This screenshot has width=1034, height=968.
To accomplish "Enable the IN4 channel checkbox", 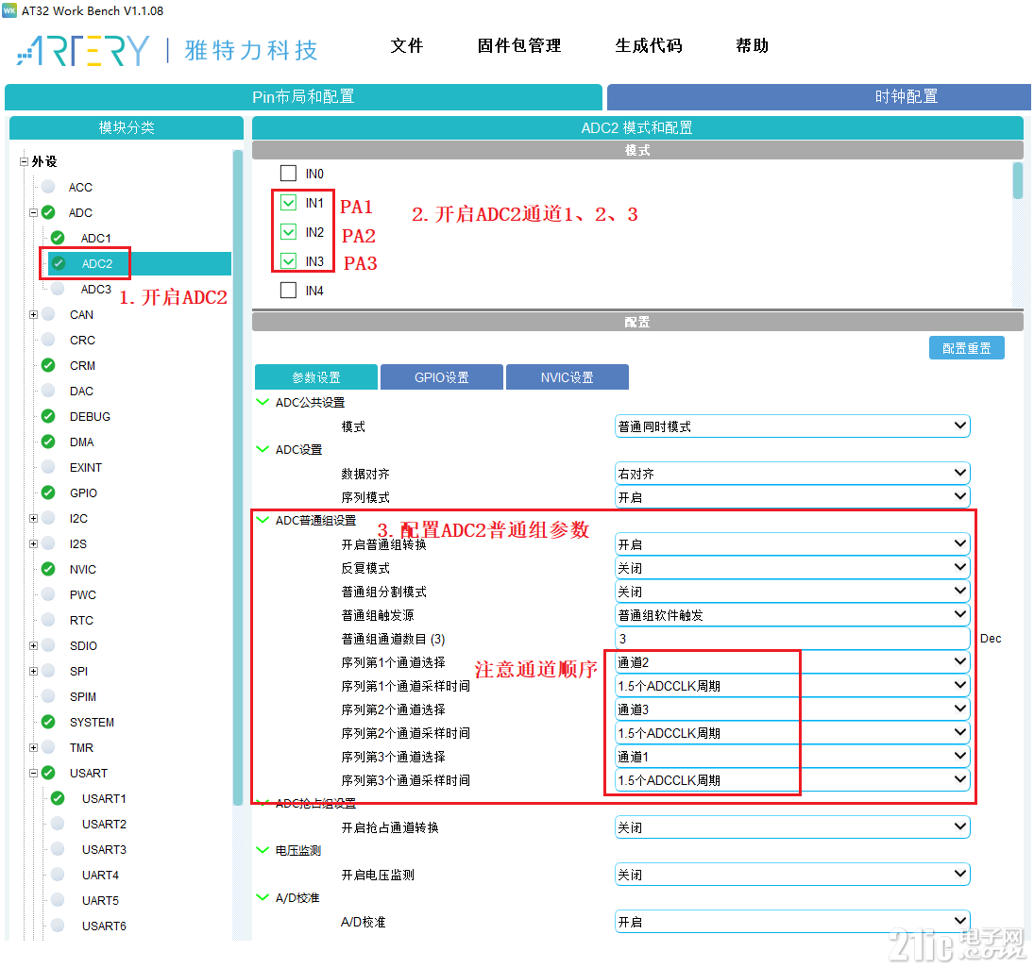I will coord(288,291).
